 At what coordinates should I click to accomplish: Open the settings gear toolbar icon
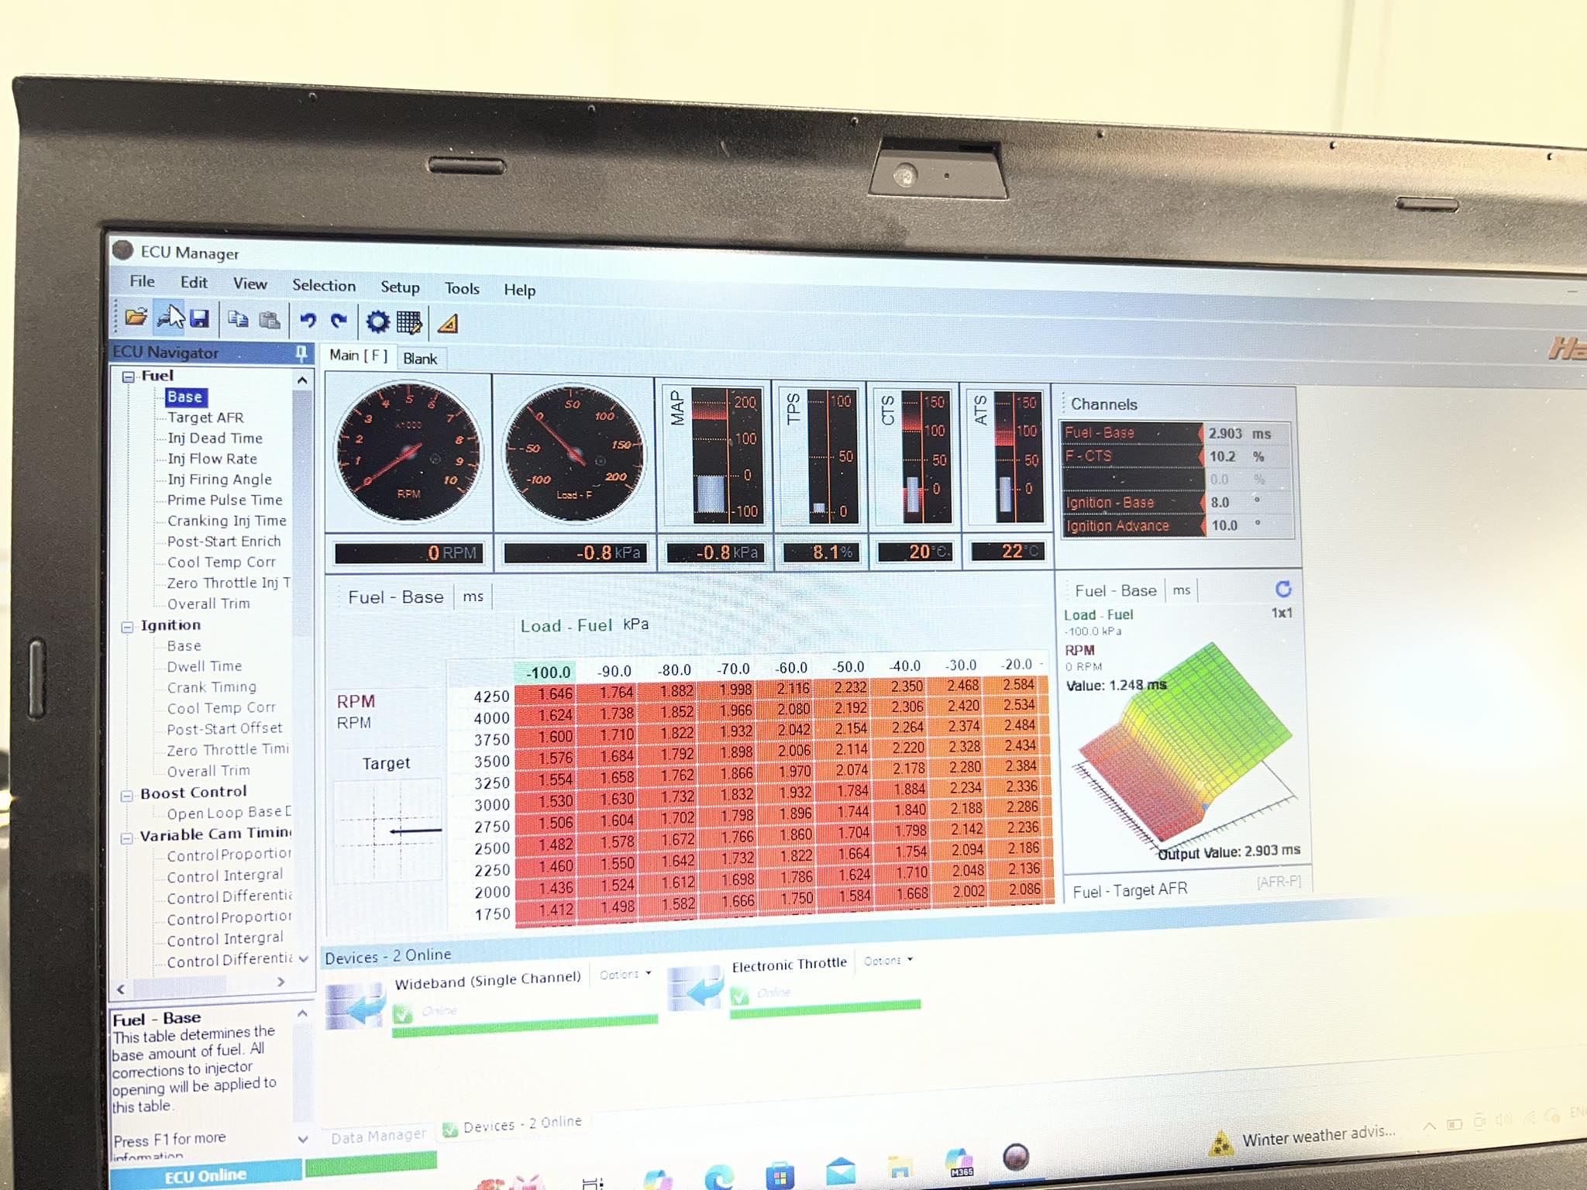[x=377, y=322]
